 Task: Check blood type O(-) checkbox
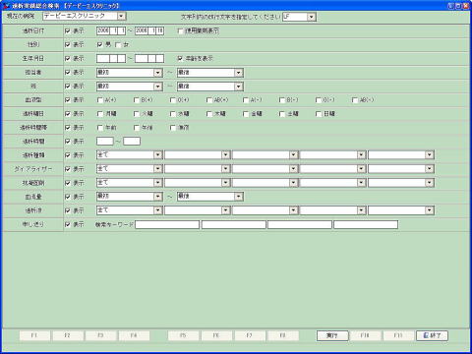pos(319,100)
